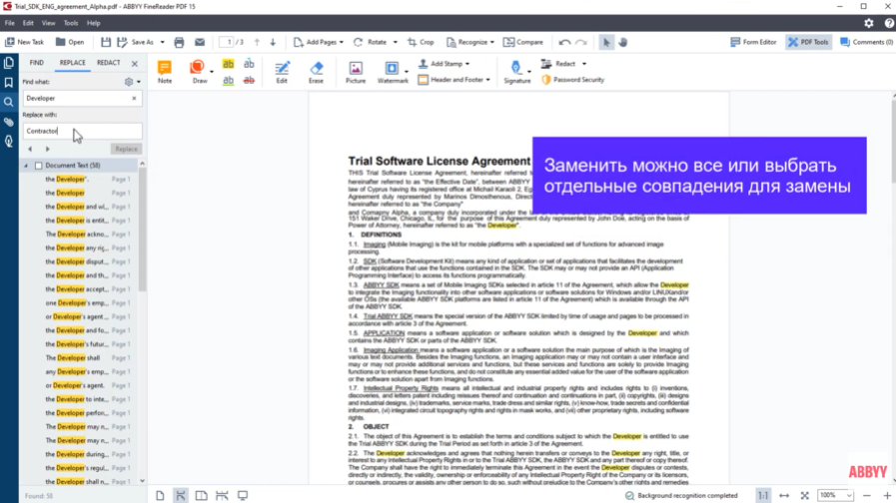The image size is (896, 503).
Task: Expand the Rotate dropdown arrow
Action: (x=395, y=42)
